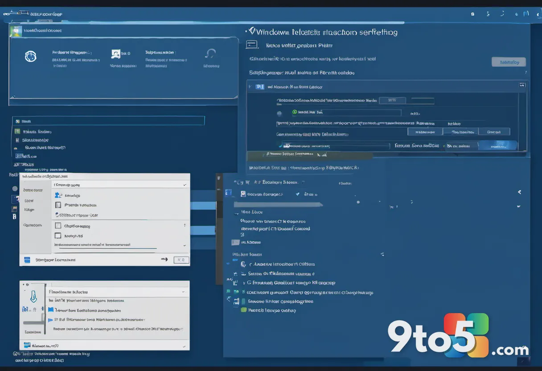Click the green icon in the left search box

17,121
